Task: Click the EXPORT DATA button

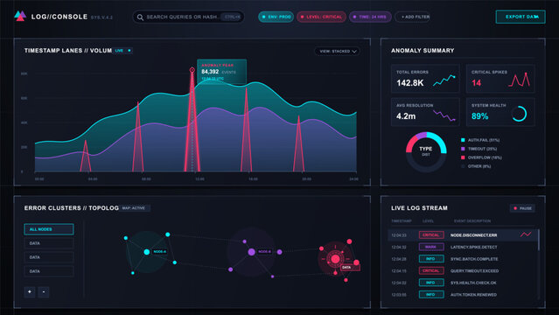Action: pos(521,17)
